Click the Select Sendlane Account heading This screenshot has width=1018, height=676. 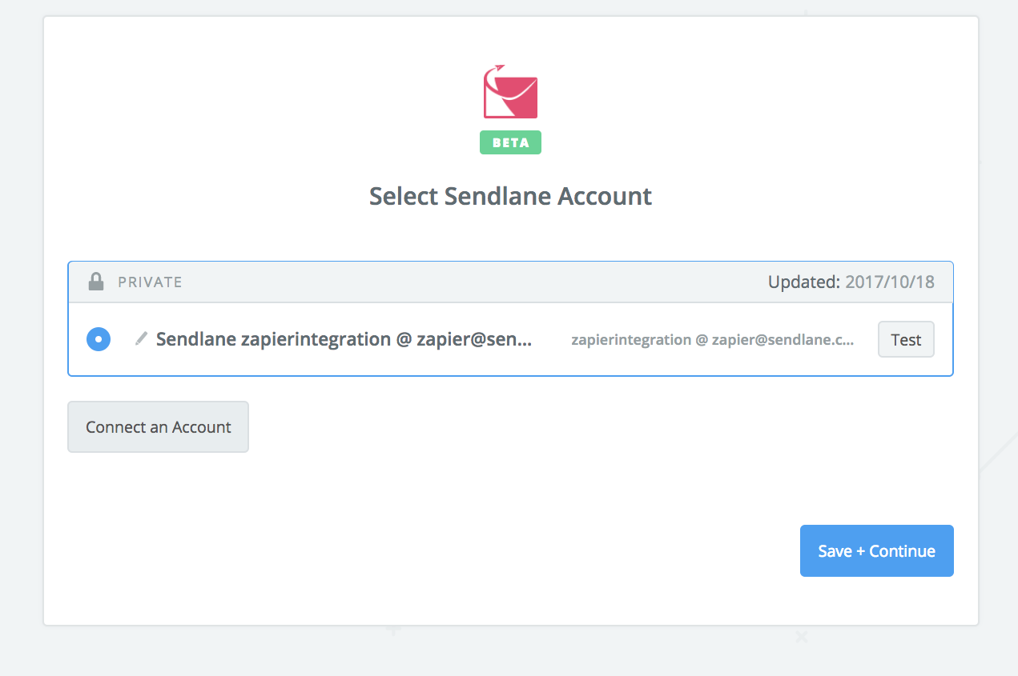tap(509, 195)
